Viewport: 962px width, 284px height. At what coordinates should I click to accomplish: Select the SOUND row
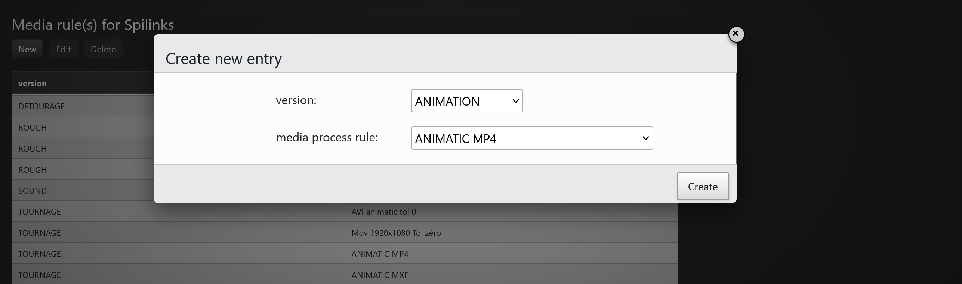pyautogui.click(x=33, y=191)
